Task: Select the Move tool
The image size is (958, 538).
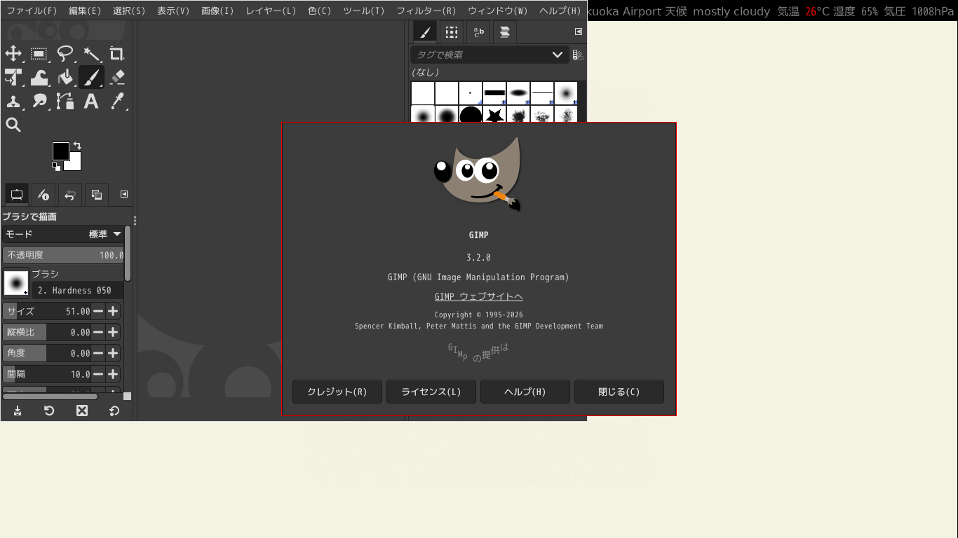Action: pos(13,54)
